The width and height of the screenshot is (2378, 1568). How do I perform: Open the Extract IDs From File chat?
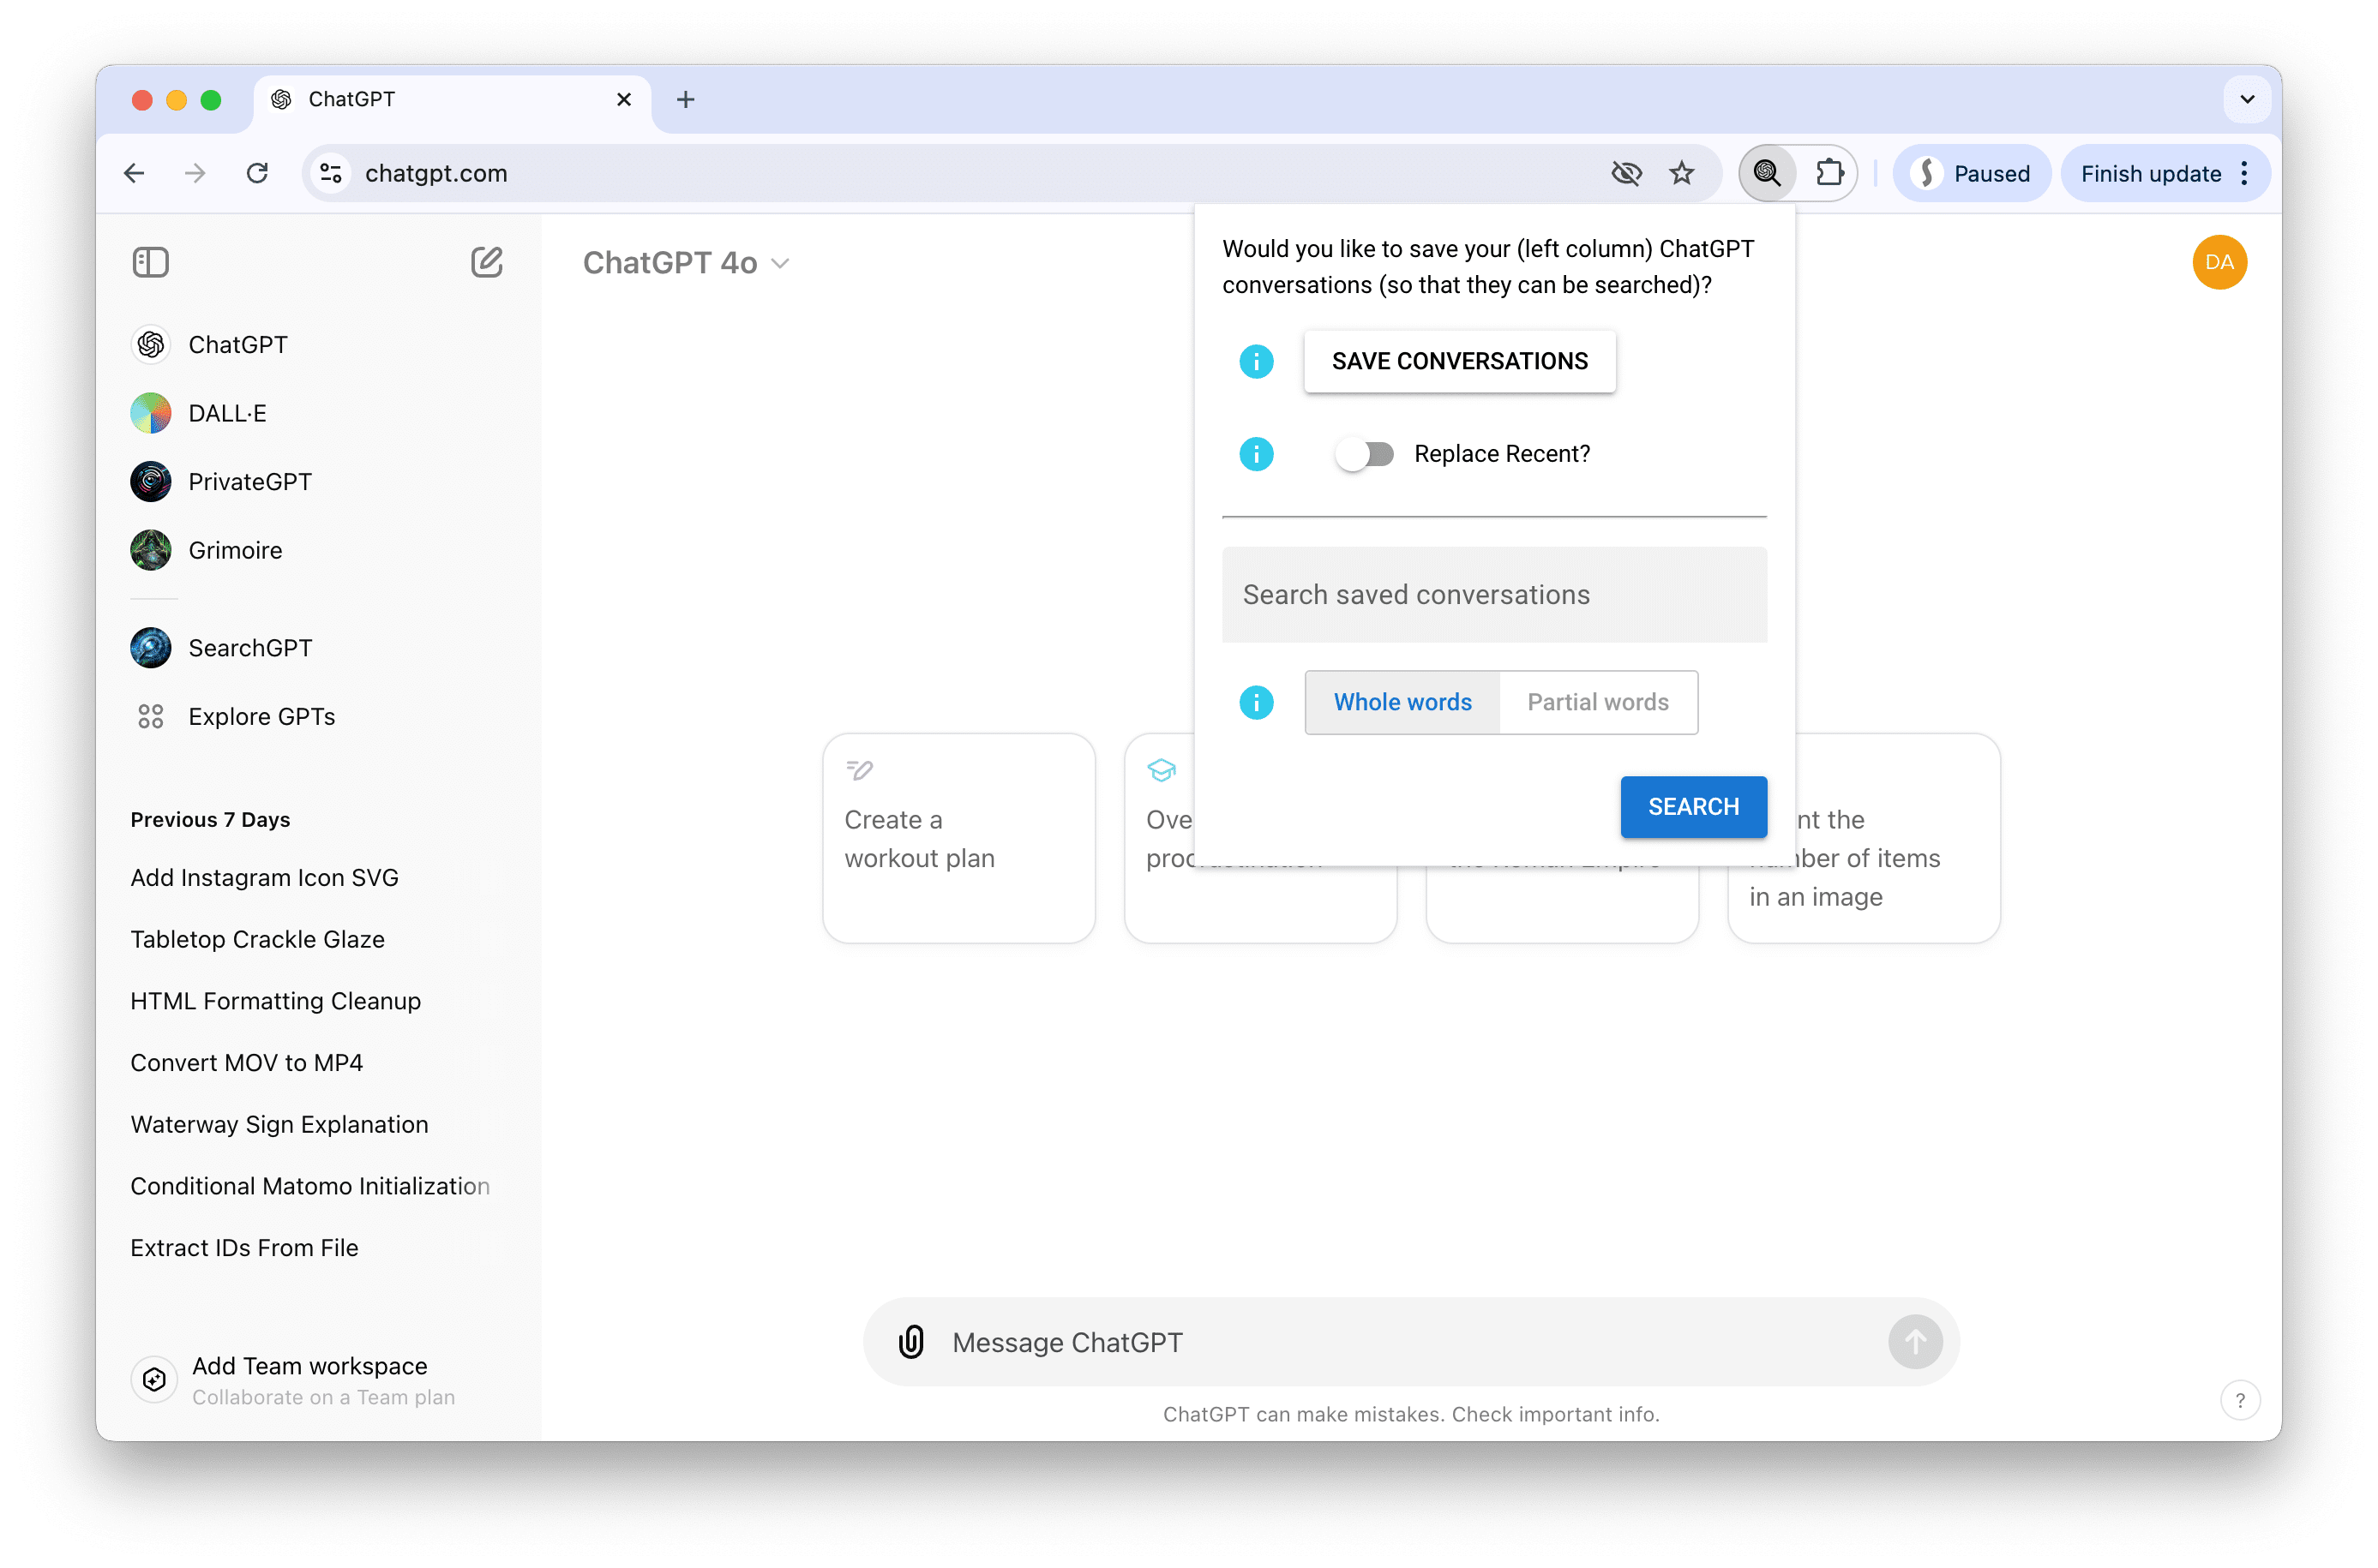pos(244,1248)
